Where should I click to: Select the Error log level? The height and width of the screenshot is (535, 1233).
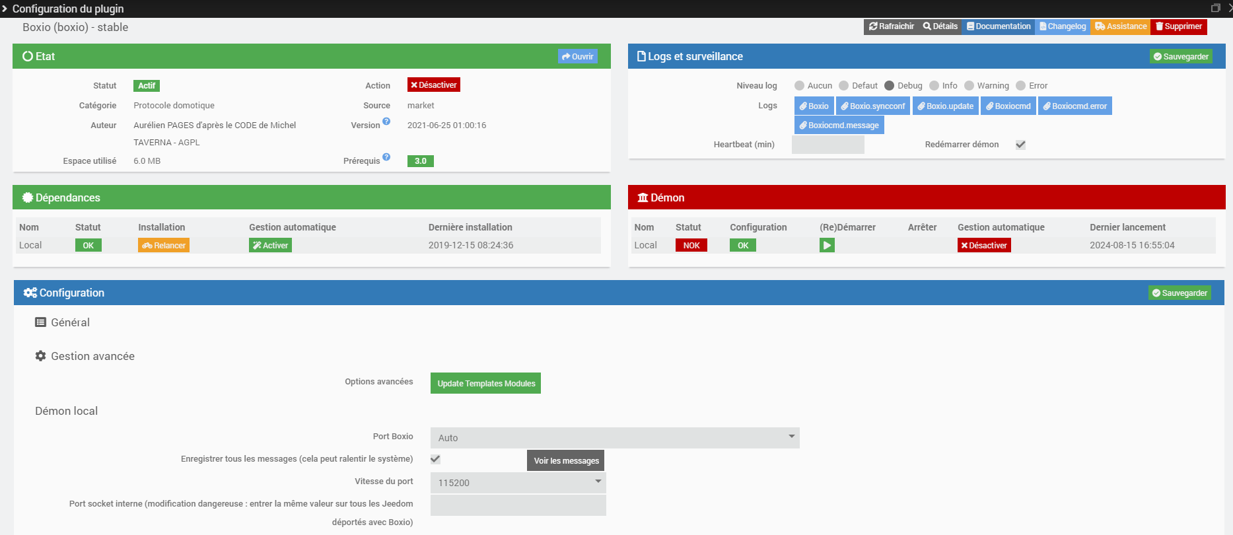[1020, 86]
